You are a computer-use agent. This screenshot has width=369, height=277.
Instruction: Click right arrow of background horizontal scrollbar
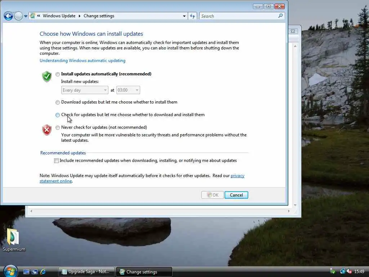point(289,211)
